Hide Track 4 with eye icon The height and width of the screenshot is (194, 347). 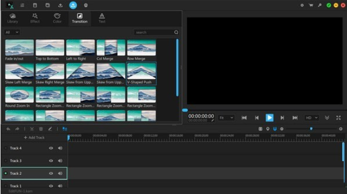[x=51, y=148]
